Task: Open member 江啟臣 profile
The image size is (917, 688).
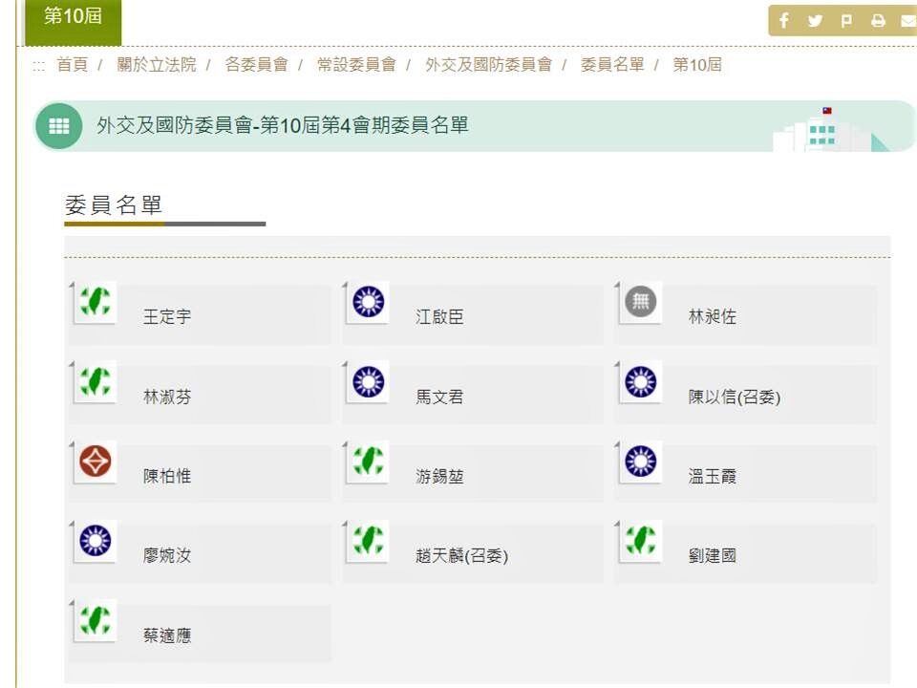Action: click(x=439, y=316)
